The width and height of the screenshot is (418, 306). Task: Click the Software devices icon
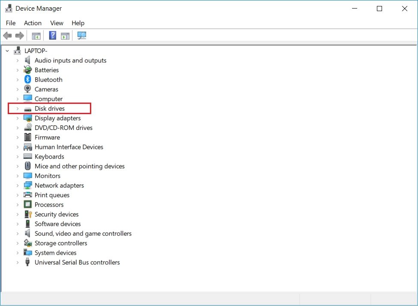point(27,224)
